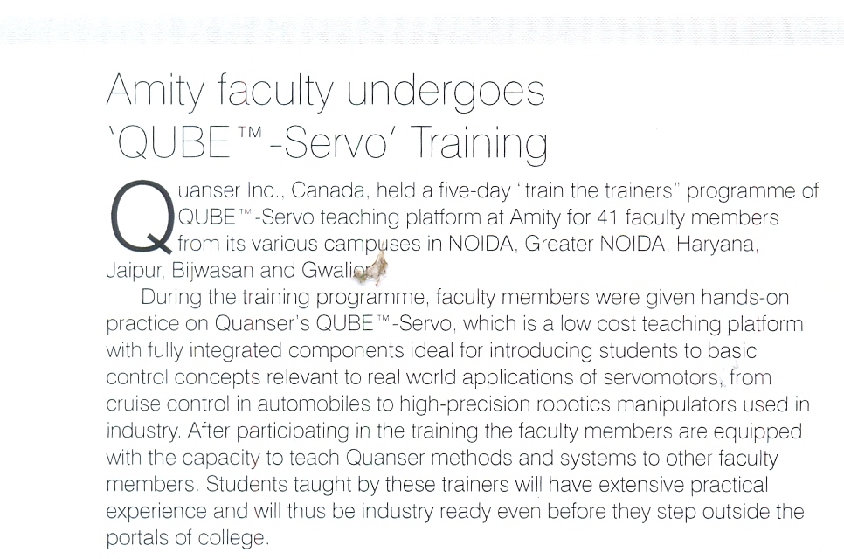Click the TM superscript in the headline

point(249,133)
